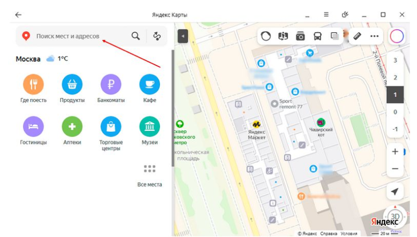Open the 'Справка' link

click(328, 233)
